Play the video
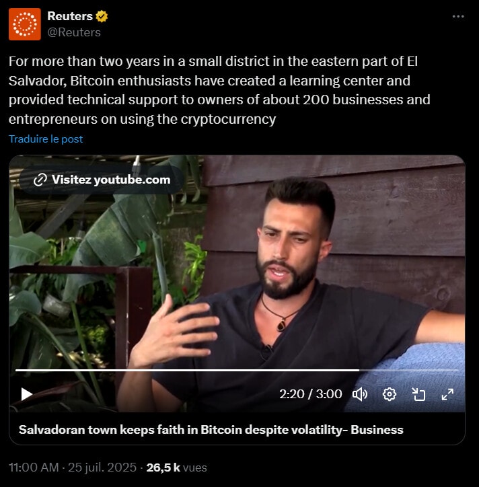The height and width of the screenshot is (487, 479). tap(27, 394)
